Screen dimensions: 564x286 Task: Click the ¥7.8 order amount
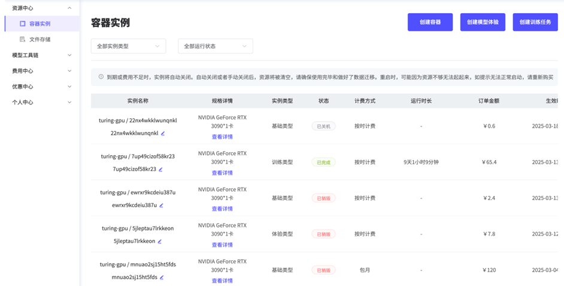click(x=489, y=234)
